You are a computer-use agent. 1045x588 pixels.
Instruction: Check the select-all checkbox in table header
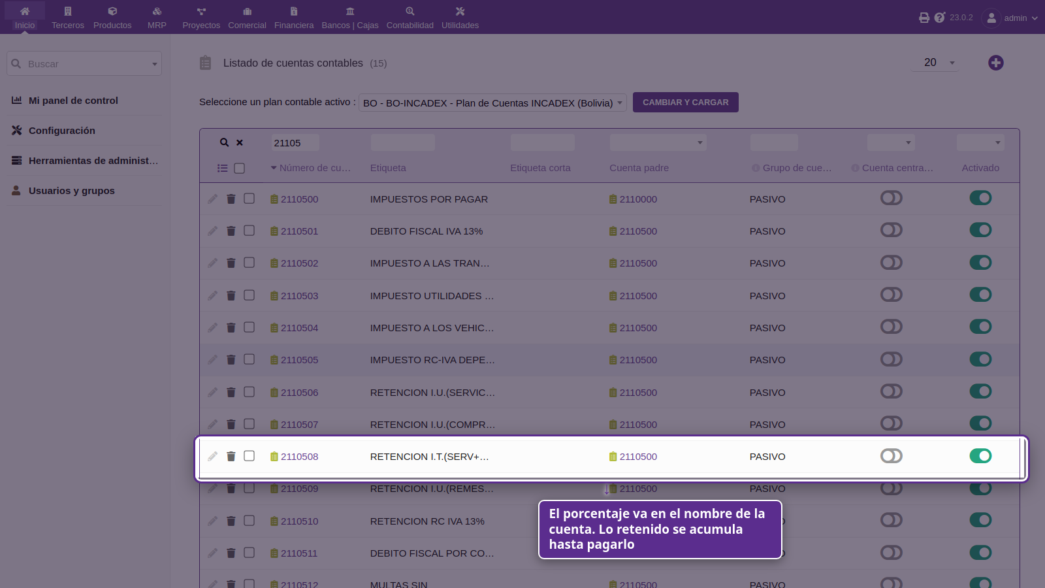click(x=240, y=168)
